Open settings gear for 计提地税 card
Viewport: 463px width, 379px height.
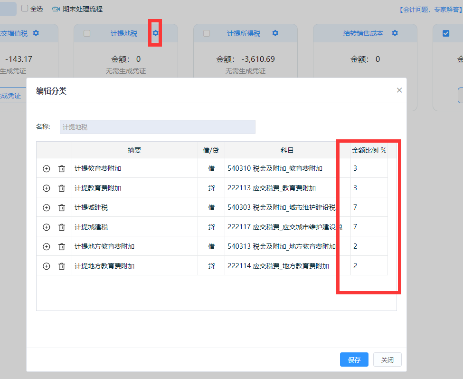155,33
